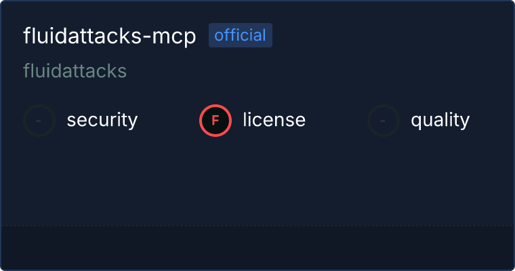Click the empty card area below the scores
This screenshot has height=271, width=515.
(x=257, y=181)
